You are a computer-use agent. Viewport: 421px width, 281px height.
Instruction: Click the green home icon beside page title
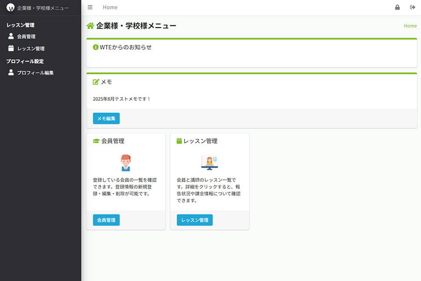90,26
